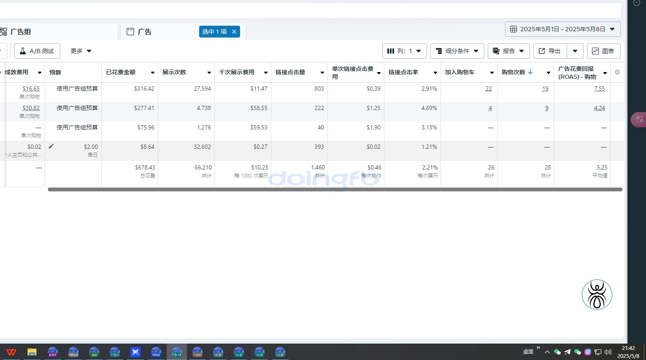Open the date range picker 2025年5月1日 – 2025年5月8日

pos(562,29)
